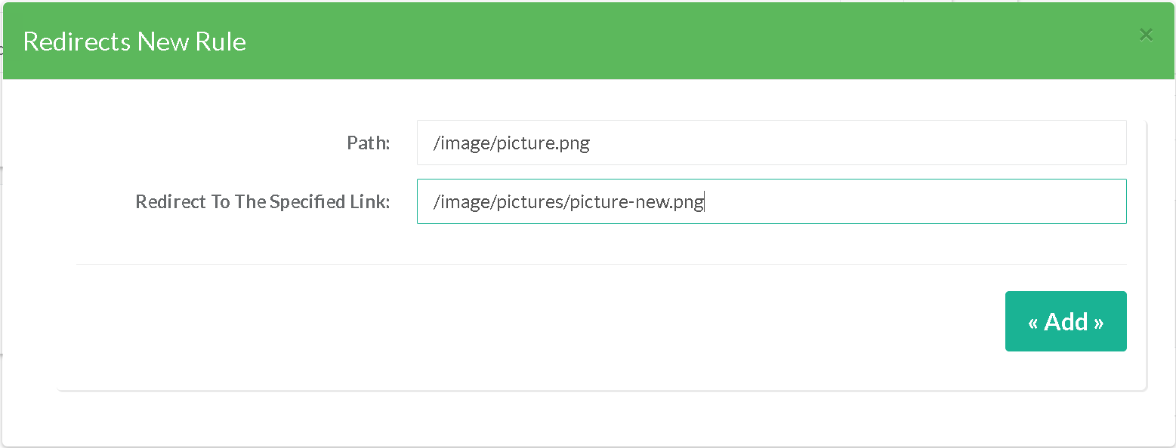Click the "/image/picture.png" text in Path
This screenshot has height=448, width=1176.
[511, 143]
